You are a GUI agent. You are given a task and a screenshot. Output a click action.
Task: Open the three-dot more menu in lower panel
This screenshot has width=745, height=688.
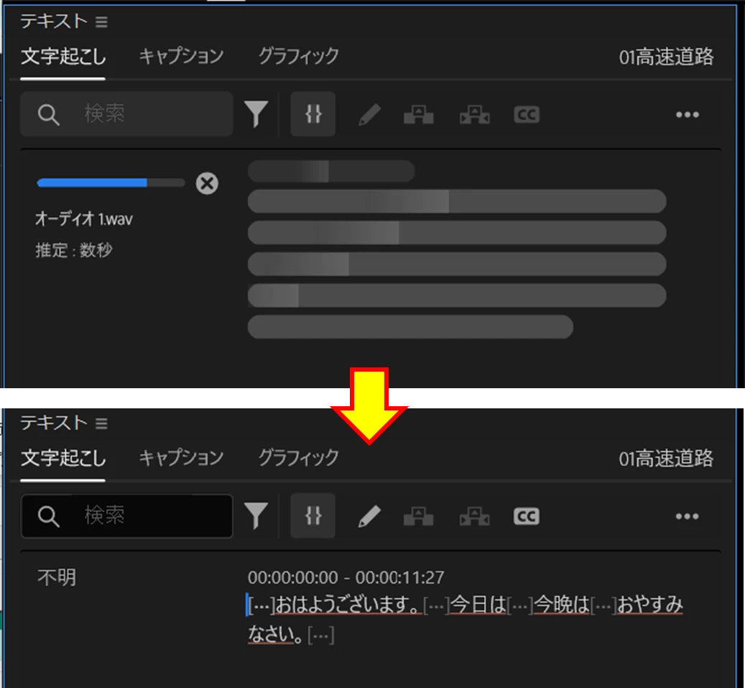click(x=688, y=516)
